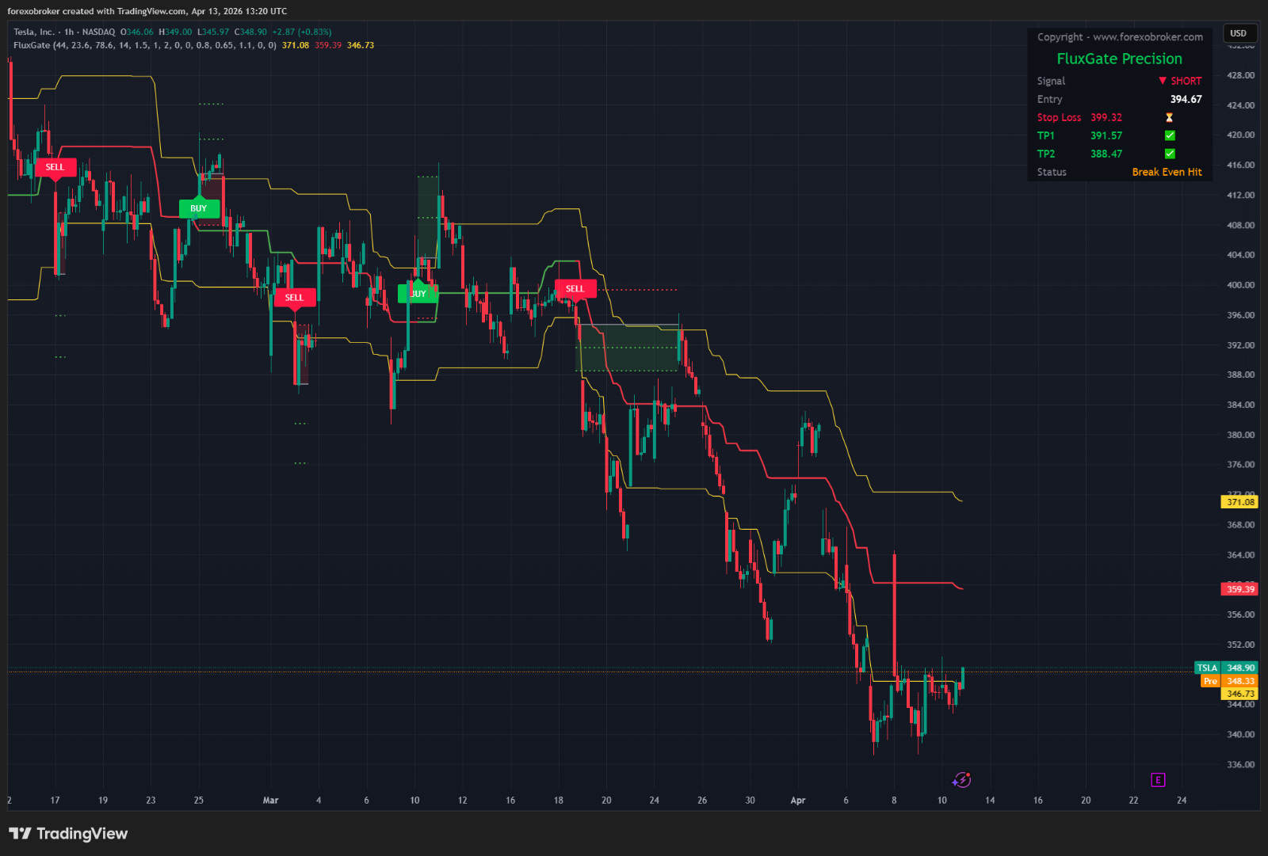Click the Stop Loss row label

click(1059, 117)
